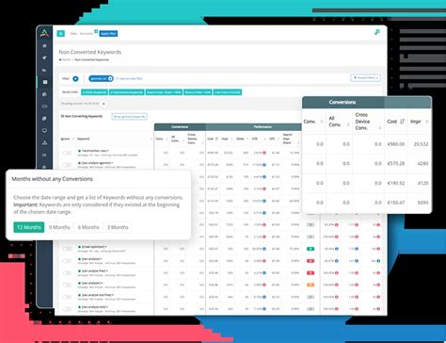Click the small home icon in the breadcrumb
446x343 pixels.
coord(60,59)
